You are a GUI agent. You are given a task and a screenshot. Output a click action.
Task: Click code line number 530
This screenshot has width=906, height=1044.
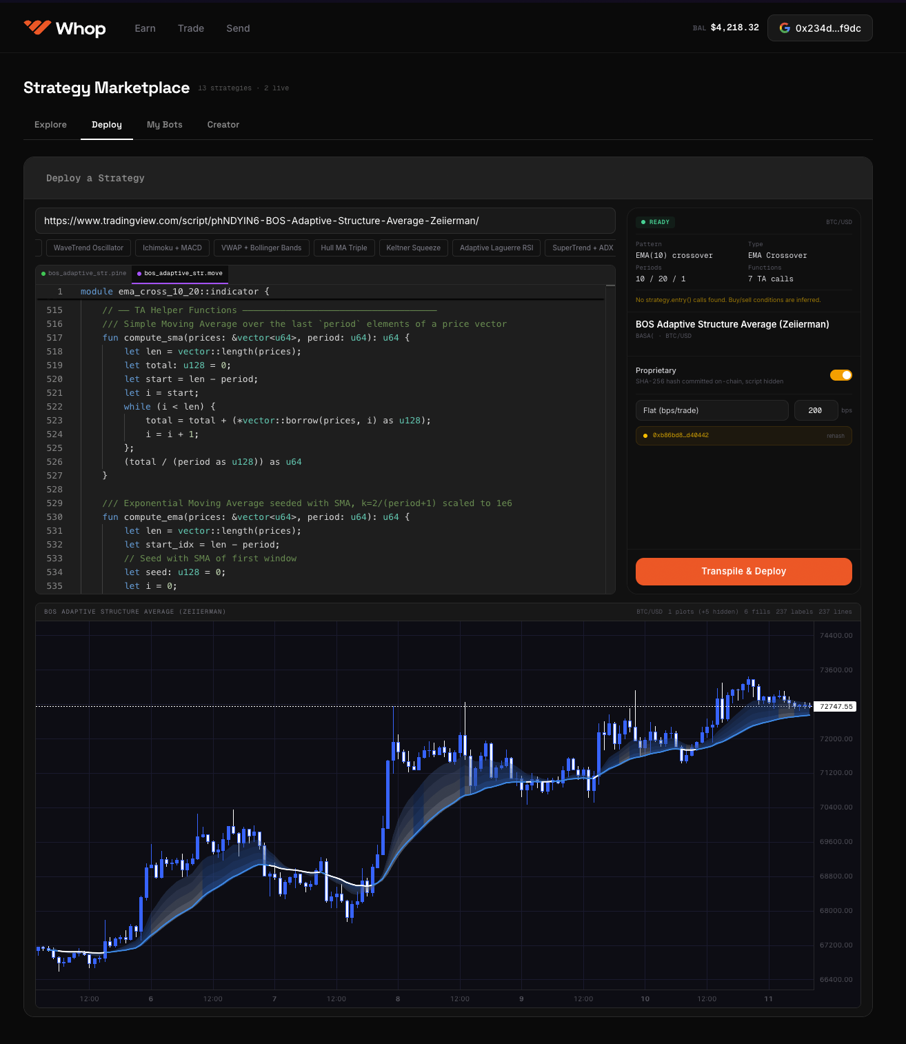point(54,517)
